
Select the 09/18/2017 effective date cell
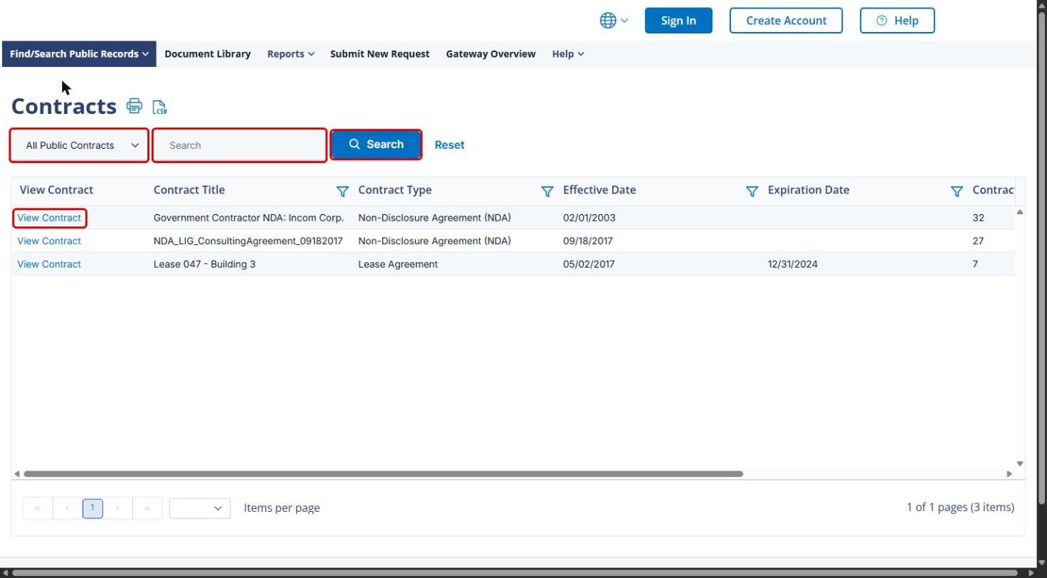click(x=588, y=241)
